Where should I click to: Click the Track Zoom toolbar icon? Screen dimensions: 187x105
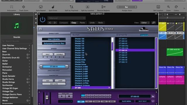tap(24, 7)
